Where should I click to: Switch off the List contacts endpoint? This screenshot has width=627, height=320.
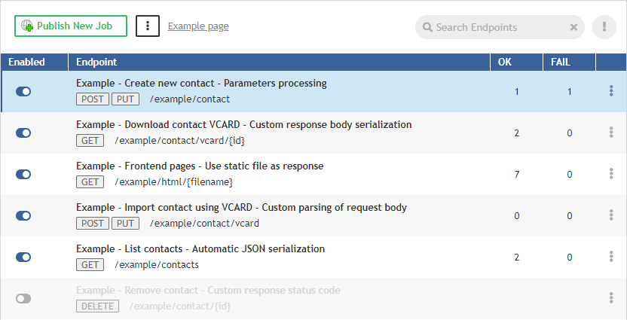(x=23, y=257)
